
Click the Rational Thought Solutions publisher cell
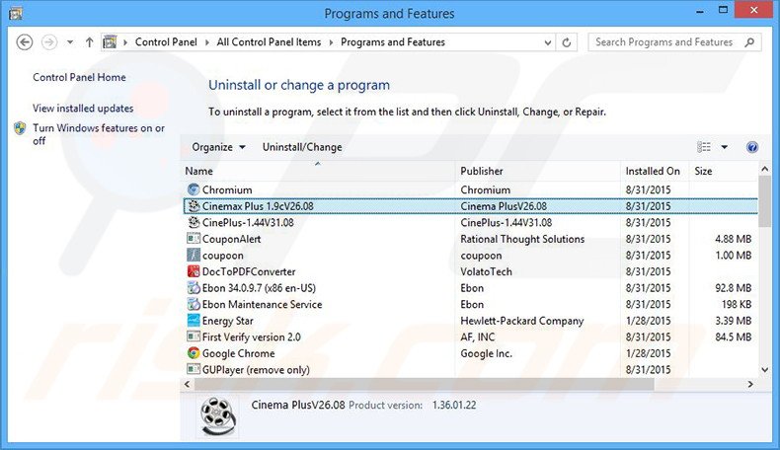522,239
